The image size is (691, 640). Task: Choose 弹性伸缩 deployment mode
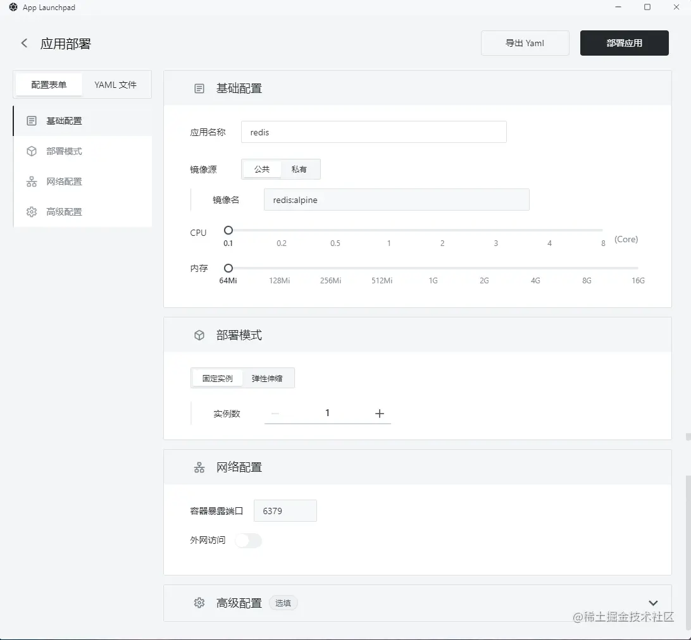click(267, 378)
